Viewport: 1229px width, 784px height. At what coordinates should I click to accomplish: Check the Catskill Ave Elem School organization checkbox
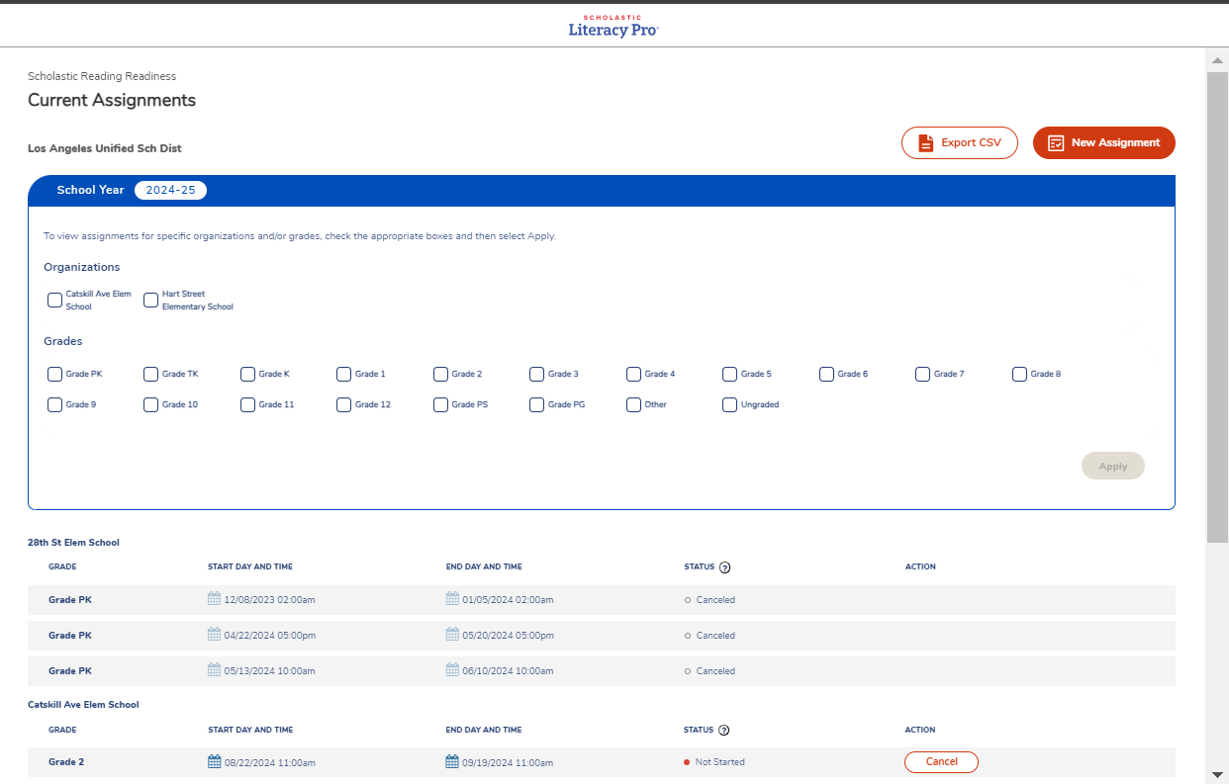54,300
